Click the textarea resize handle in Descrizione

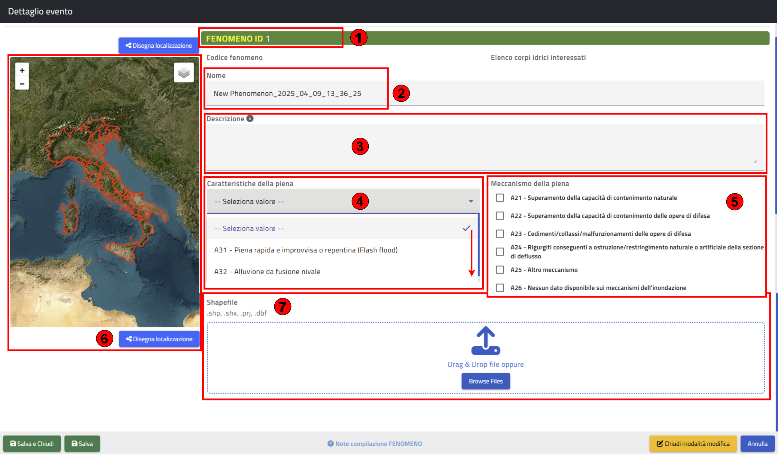click(x=755, y=161)
